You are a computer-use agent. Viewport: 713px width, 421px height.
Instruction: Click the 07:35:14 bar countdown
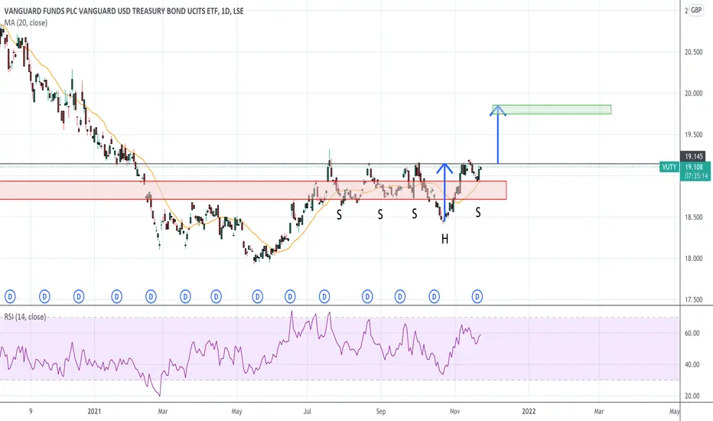click(x=696, y=176)
